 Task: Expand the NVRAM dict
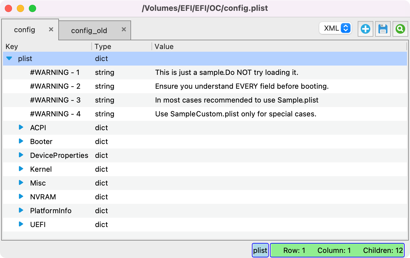click(x=21, y=197)
